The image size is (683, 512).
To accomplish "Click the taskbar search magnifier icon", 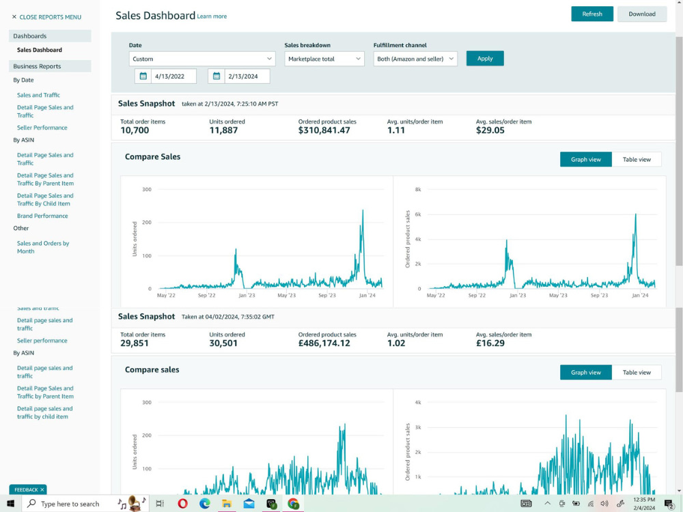I will (x=31, y=503).
